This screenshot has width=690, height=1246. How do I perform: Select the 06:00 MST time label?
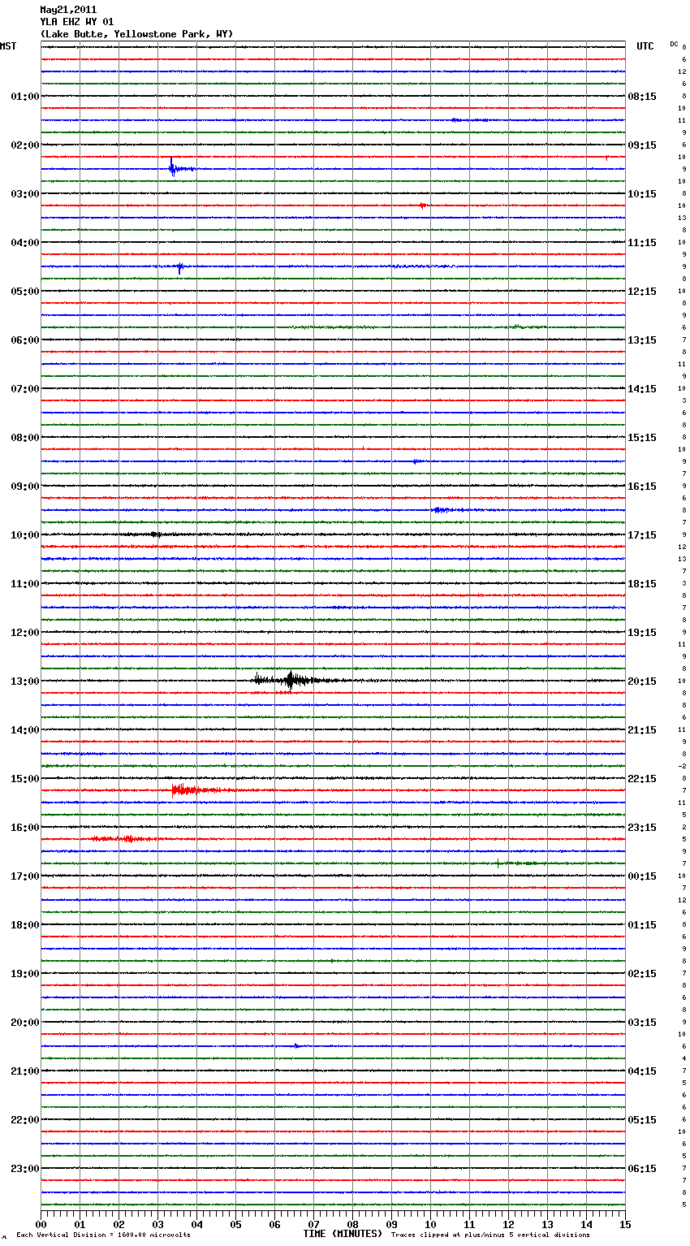pyautogui.click(x=25, y=340)
